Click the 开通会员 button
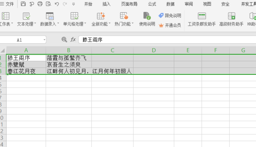 coord(170,25)
